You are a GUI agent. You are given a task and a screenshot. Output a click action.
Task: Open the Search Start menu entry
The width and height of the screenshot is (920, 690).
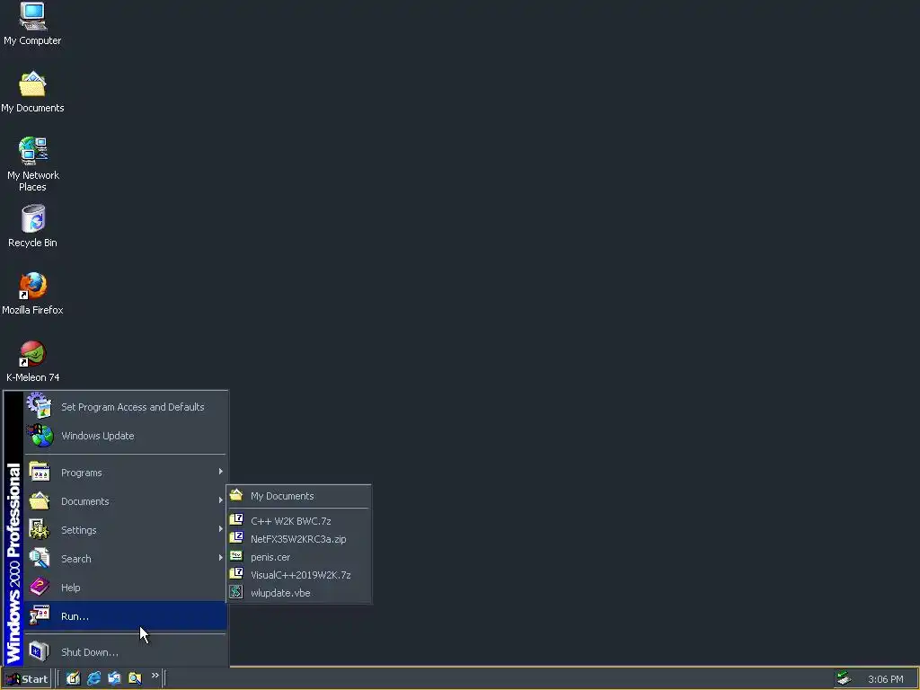click(126, 559)
